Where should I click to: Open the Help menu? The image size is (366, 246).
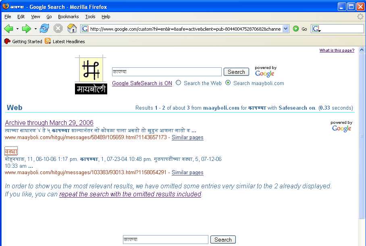pos(106,17)
